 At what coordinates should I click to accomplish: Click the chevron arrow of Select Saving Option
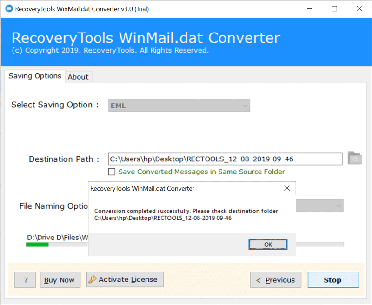click(246, 106)
